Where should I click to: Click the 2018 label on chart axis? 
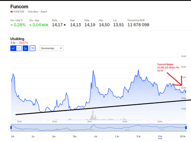pos(125,122)
